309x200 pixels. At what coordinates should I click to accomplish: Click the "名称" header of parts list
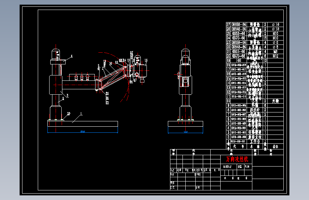(x=255, y=147)
